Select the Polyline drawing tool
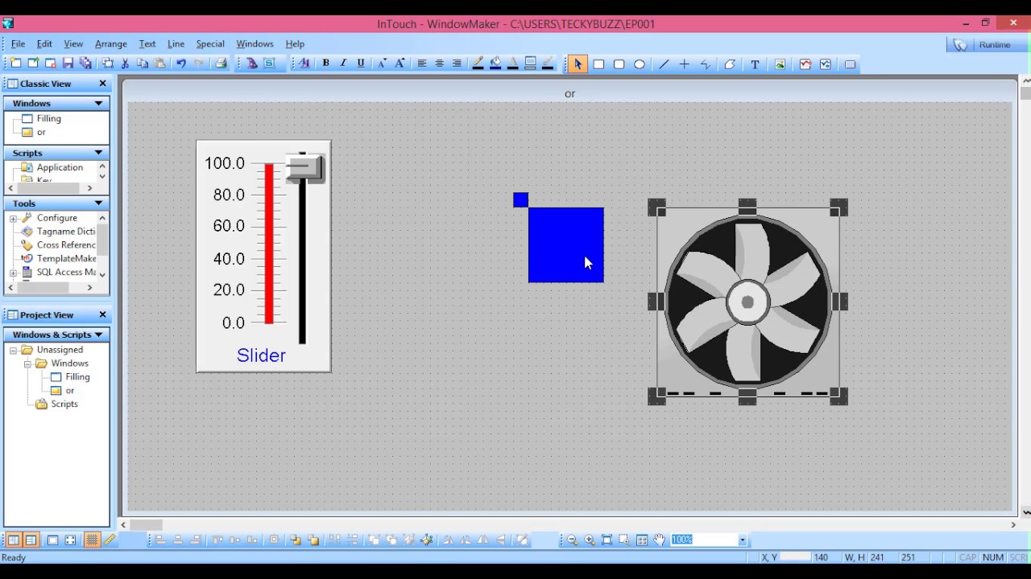 [706, 64]
